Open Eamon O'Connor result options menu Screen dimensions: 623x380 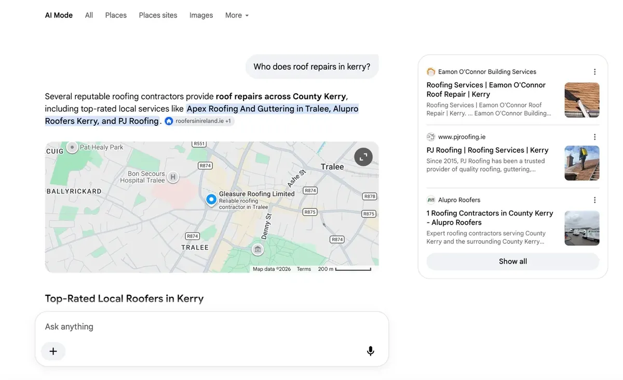[594, 72]
